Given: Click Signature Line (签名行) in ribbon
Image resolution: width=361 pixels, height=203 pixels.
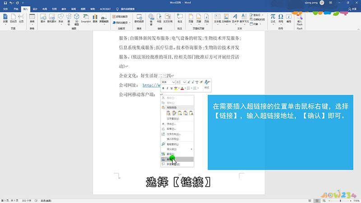Looking at the screenshot, I should pyautogui.click(x=256, y=15).
